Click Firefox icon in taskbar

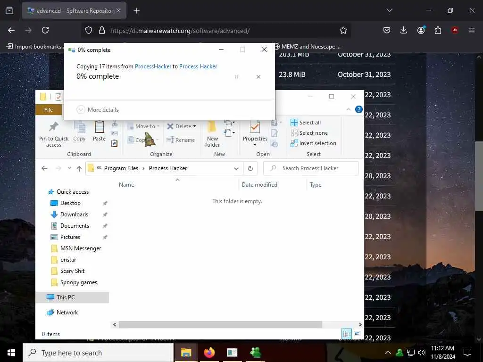click(209, 353)
